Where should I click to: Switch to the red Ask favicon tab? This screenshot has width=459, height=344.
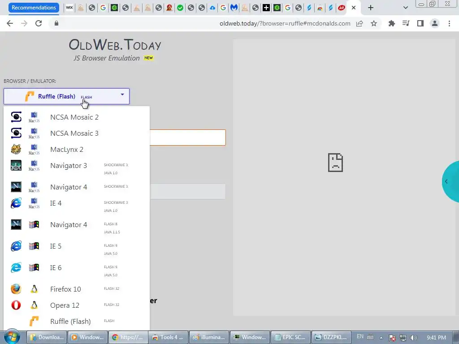[341, 8]
